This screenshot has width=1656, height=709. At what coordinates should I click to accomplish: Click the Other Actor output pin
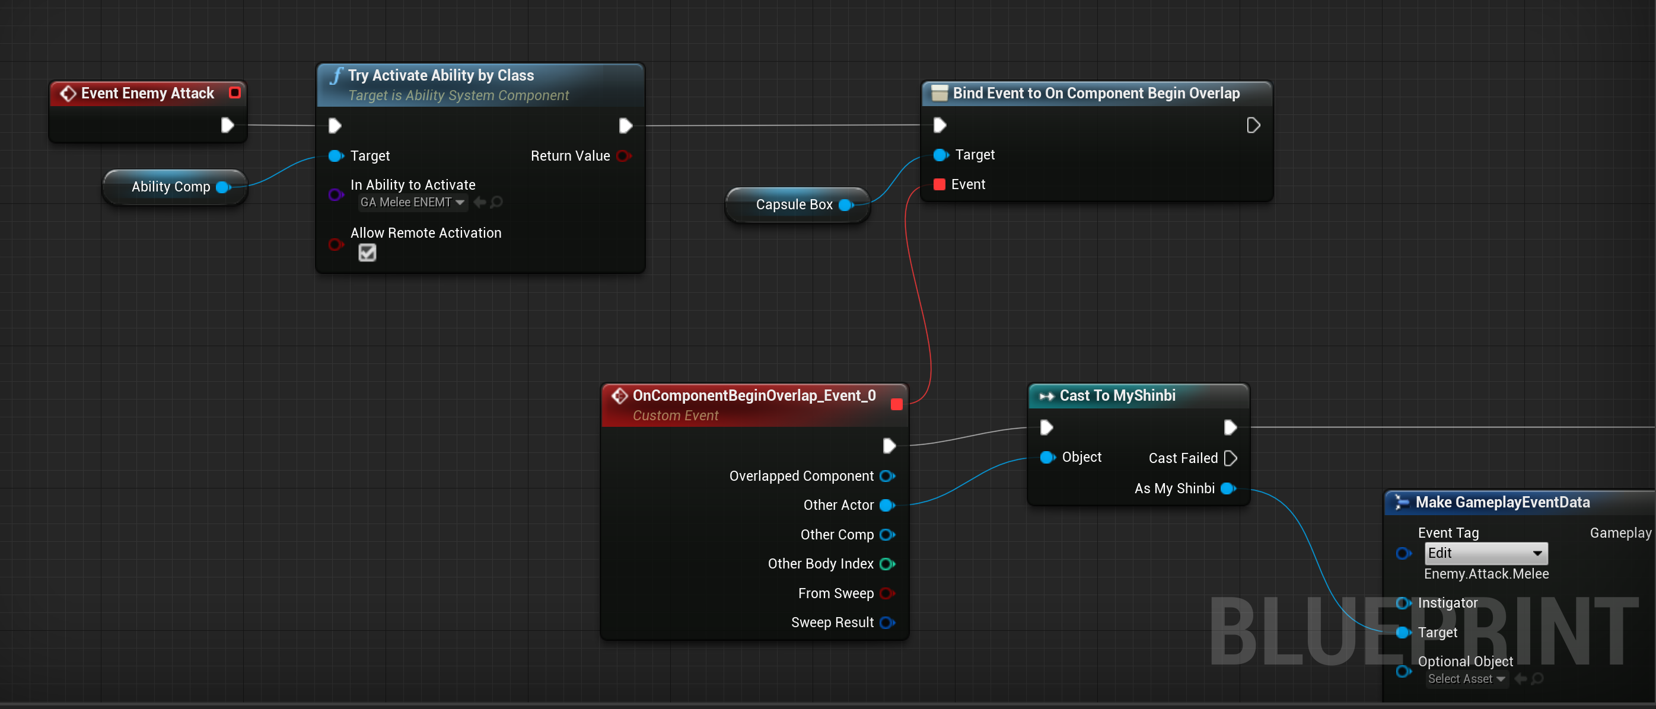pyautogui.click(x=888, y=504)
